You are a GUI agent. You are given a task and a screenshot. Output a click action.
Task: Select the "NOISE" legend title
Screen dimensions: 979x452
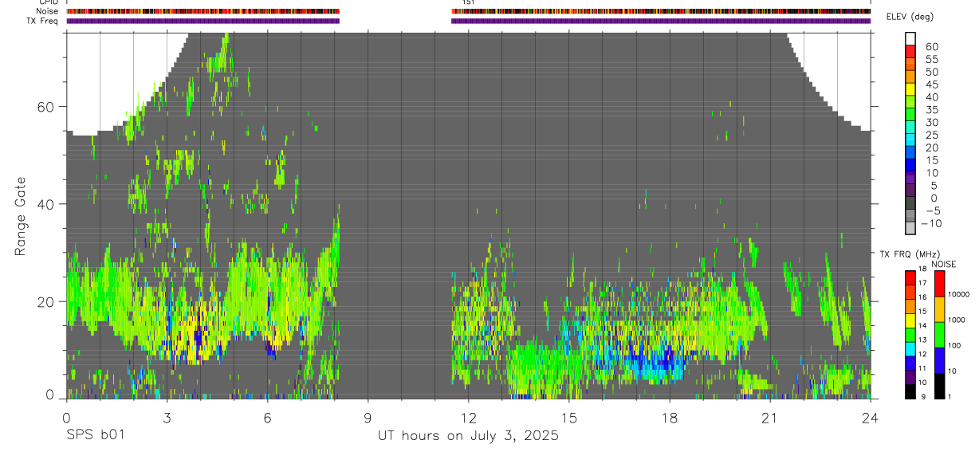click(x=944, y=264)
